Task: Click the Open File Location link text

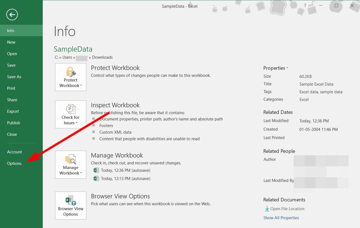Action: click(287, 209)
